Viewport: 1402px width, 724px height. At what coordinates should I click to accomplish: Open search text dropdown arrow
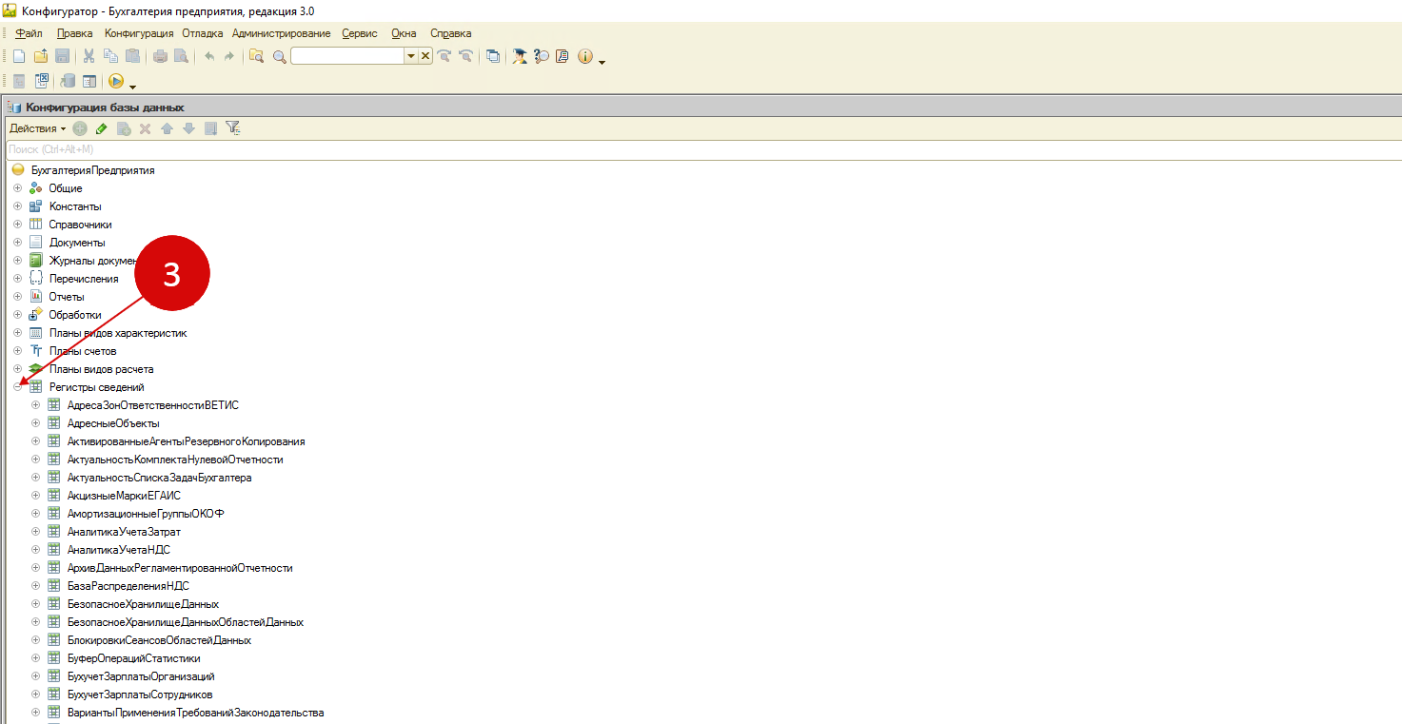pyautogui.click(x=411, y=56)
